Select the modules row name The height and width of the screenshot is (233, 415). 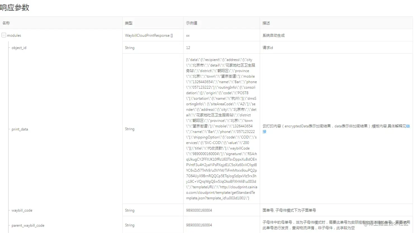pos(14,35)
